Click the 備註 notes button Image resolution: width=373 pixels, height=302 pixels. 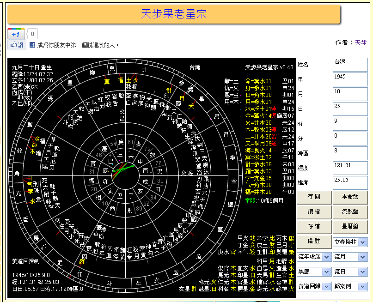point(314,242)
